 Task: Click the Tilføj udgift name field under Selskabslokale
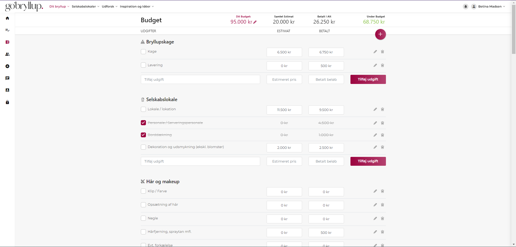200,161
